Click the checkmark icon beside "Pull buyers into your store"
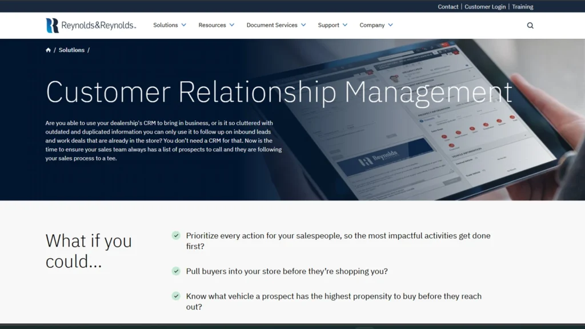Screen dimensions: 585x329 click(176, 271)
